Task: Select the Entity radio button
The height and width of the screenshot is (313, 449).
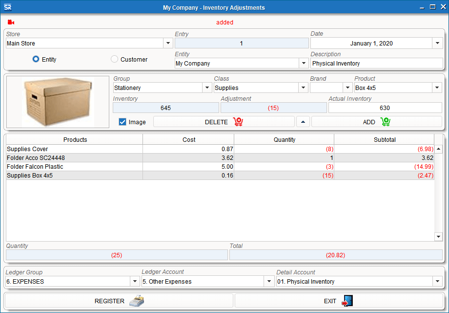Action: tap(36, 59)
